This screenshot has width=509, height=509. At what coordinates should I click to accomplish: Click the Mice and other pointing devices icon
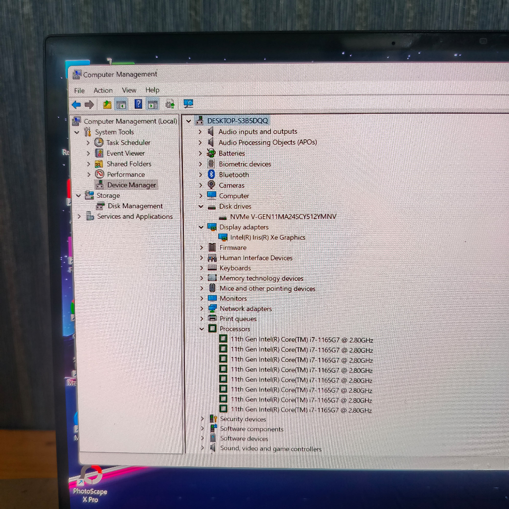coord(212,288)
